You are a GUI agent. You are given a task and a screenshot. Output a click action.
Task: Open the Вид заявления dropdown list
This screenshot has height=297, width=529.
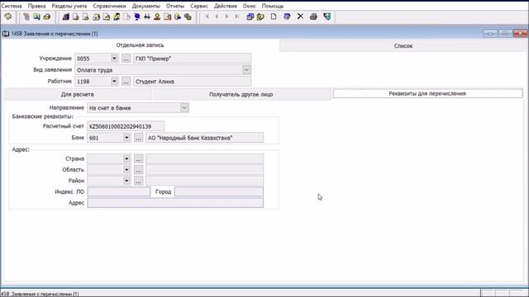point(246,69)
